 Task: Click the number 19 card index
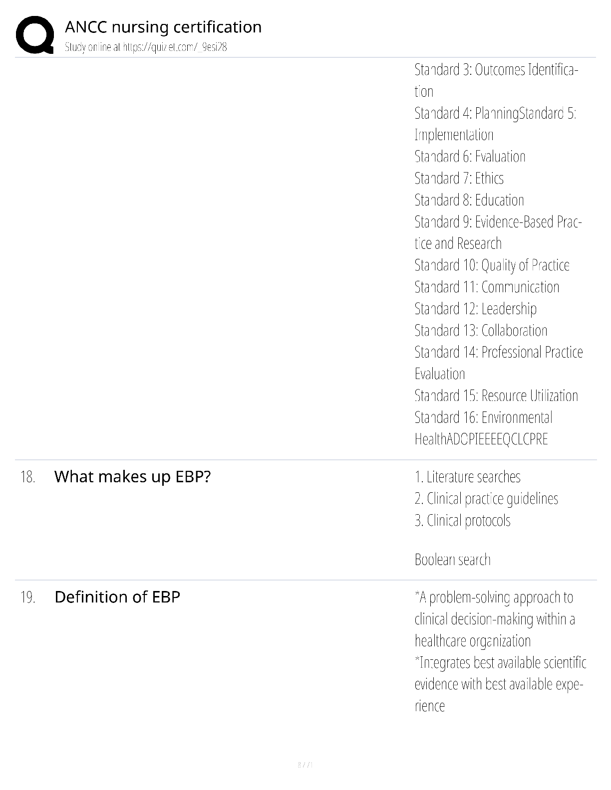tap(28, 597)
